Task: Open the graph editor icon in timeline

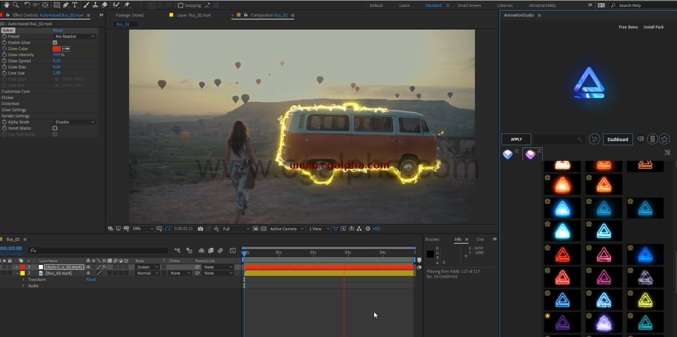Action: tap(232, 251)
